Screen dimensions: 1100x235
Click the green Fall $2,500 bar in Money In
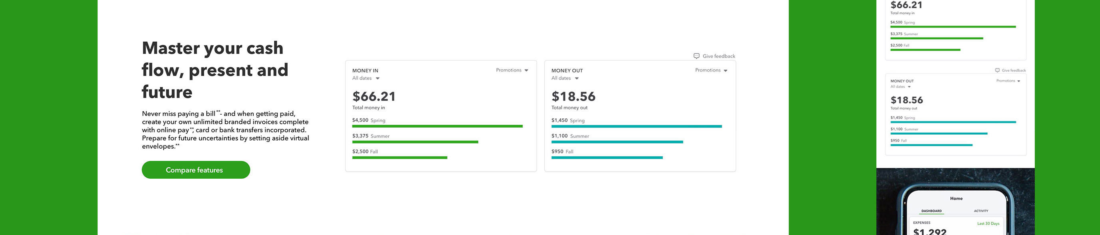tap(399, 158)
